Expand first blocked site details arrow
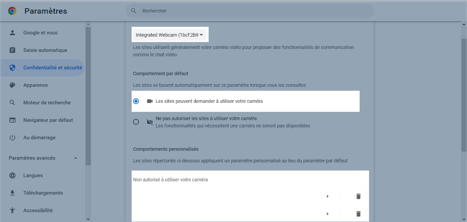This screenshot has height=222, width=467. [328, 196]
